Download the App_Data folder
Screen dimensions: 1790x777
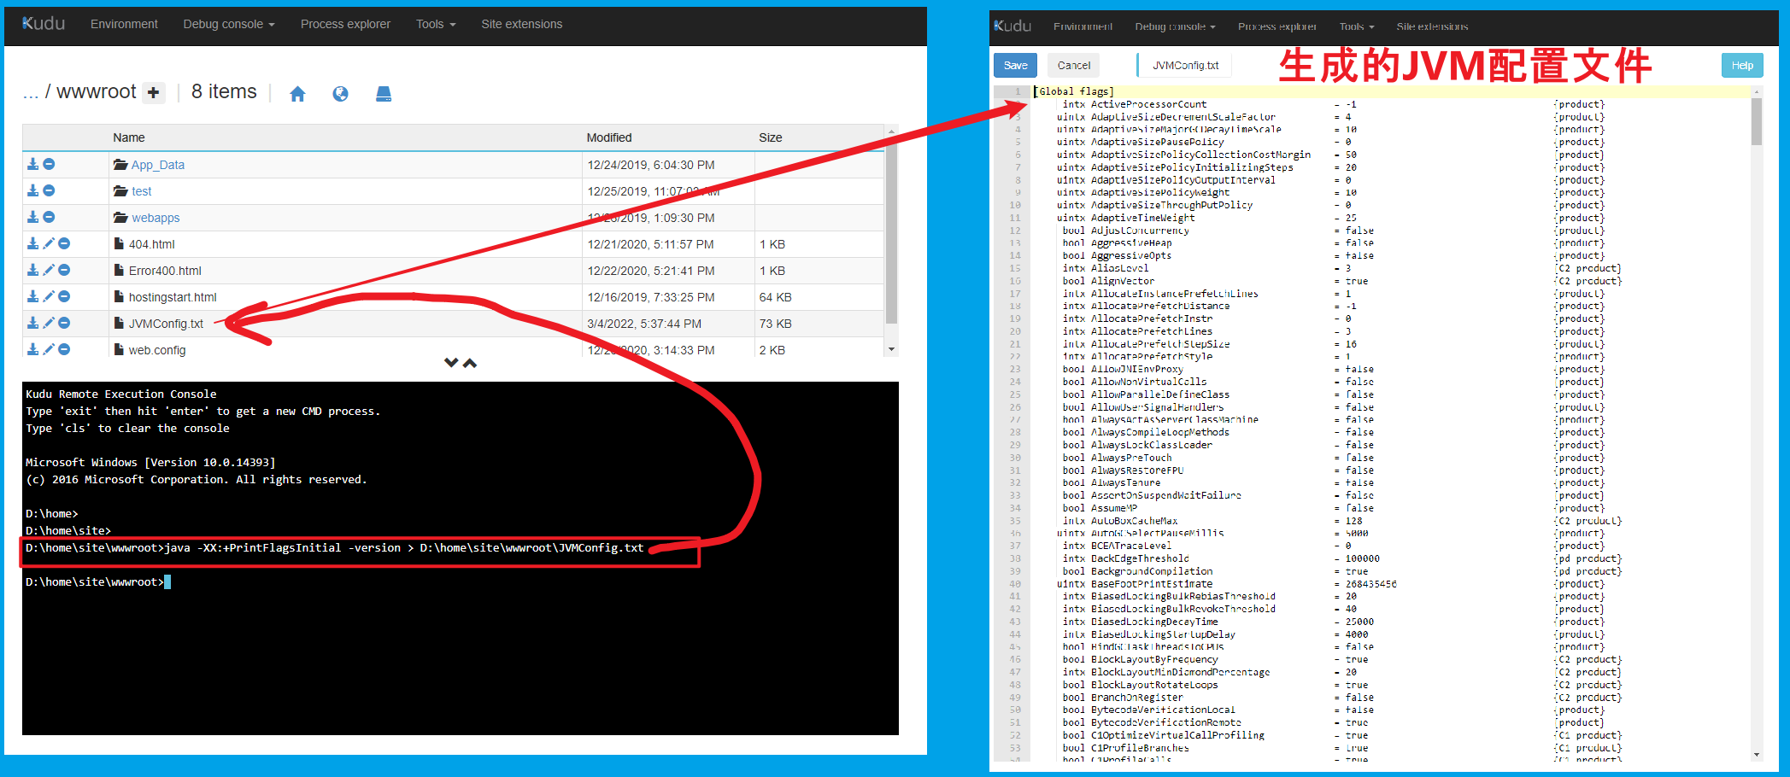click(32, 164)
